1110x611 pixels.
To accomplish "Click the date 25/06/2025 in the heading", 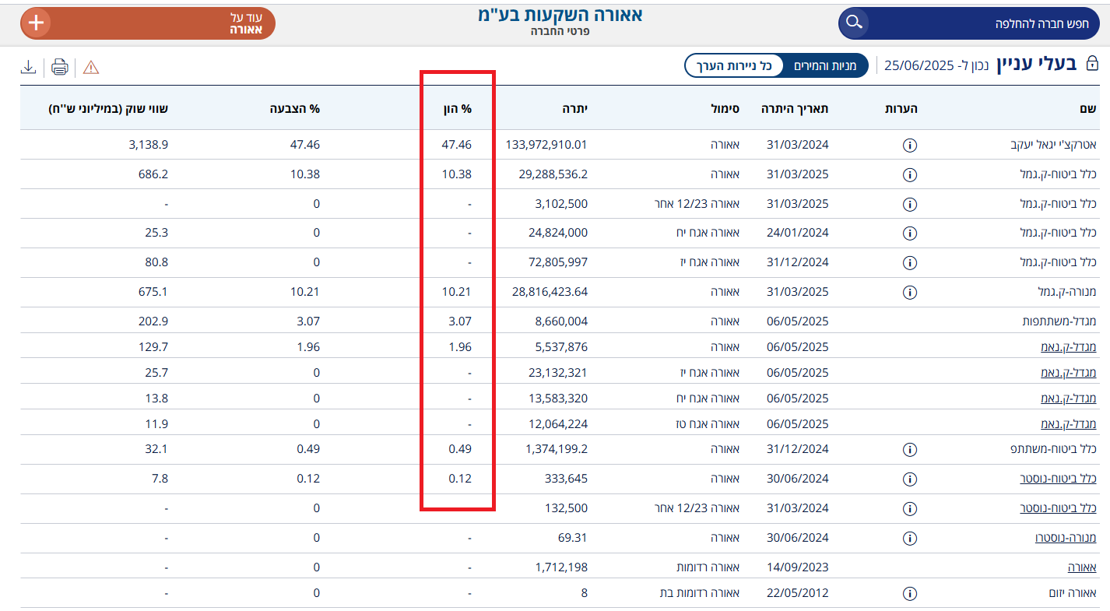I will click(x=919, y=65).
